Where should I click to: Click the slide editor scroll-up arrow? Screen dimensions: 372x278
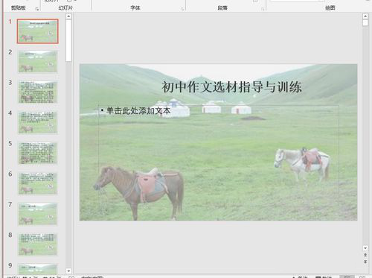coord(365,16)
